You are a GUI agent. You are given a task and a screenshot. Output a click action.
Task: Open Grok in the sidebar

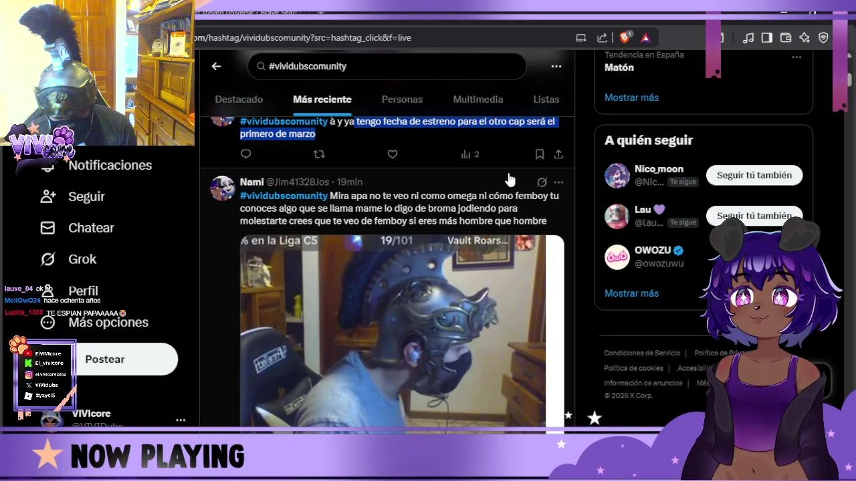coord(82,259)
